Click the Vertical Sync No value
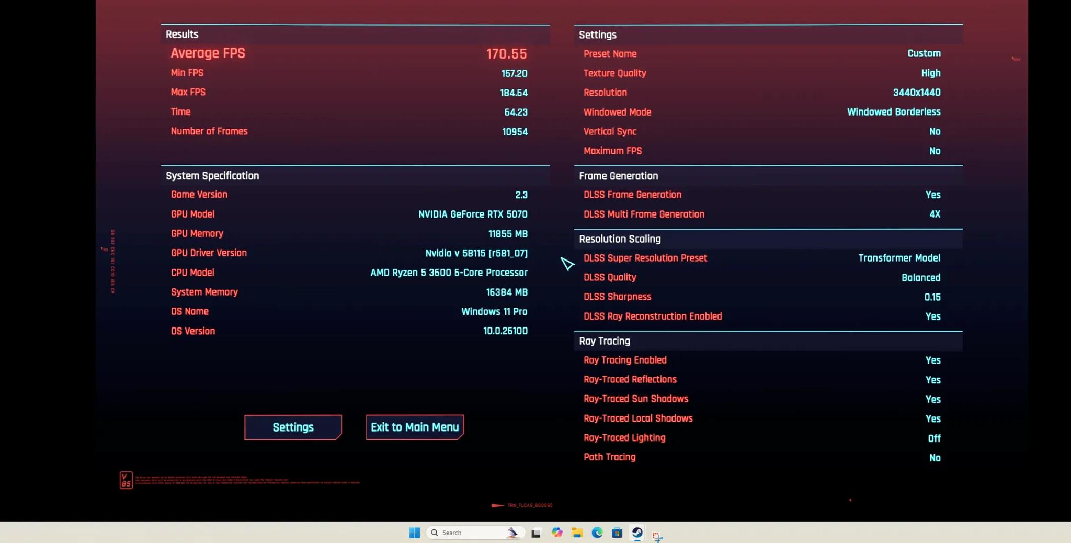The height and width of the screenshot is (543, 1071). tap(935, 132)
